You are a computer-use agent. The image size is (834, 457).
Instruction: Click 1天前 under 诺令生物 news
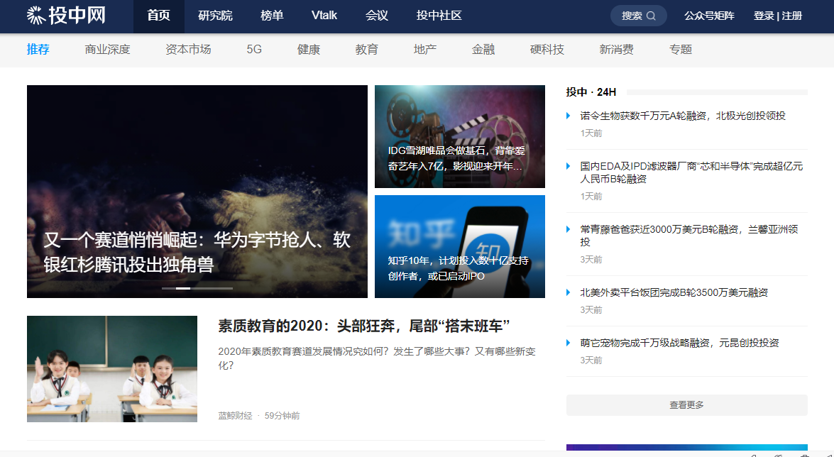coord(591,133)
